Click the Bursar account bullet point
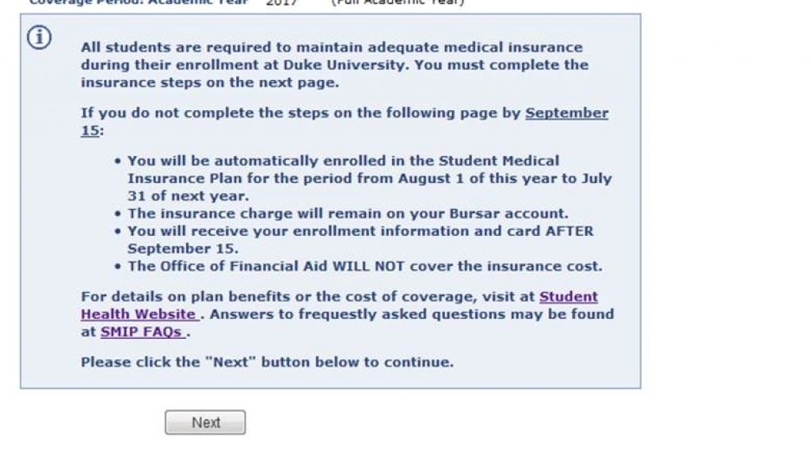 [348, 214]
